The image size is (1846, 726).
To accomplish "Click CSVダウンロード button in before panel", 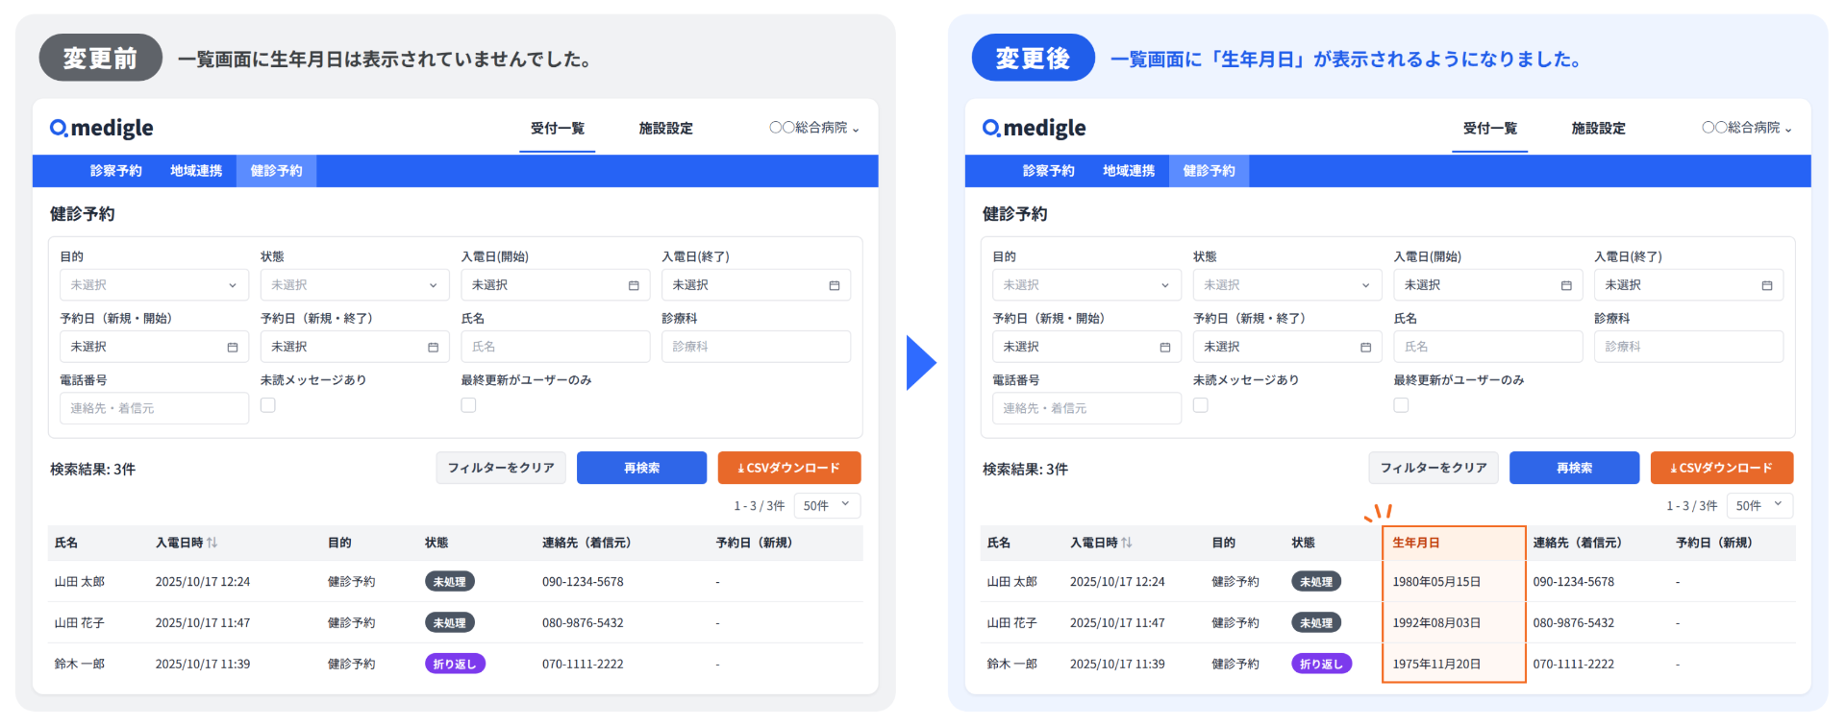I will click(x=789, y=468).
